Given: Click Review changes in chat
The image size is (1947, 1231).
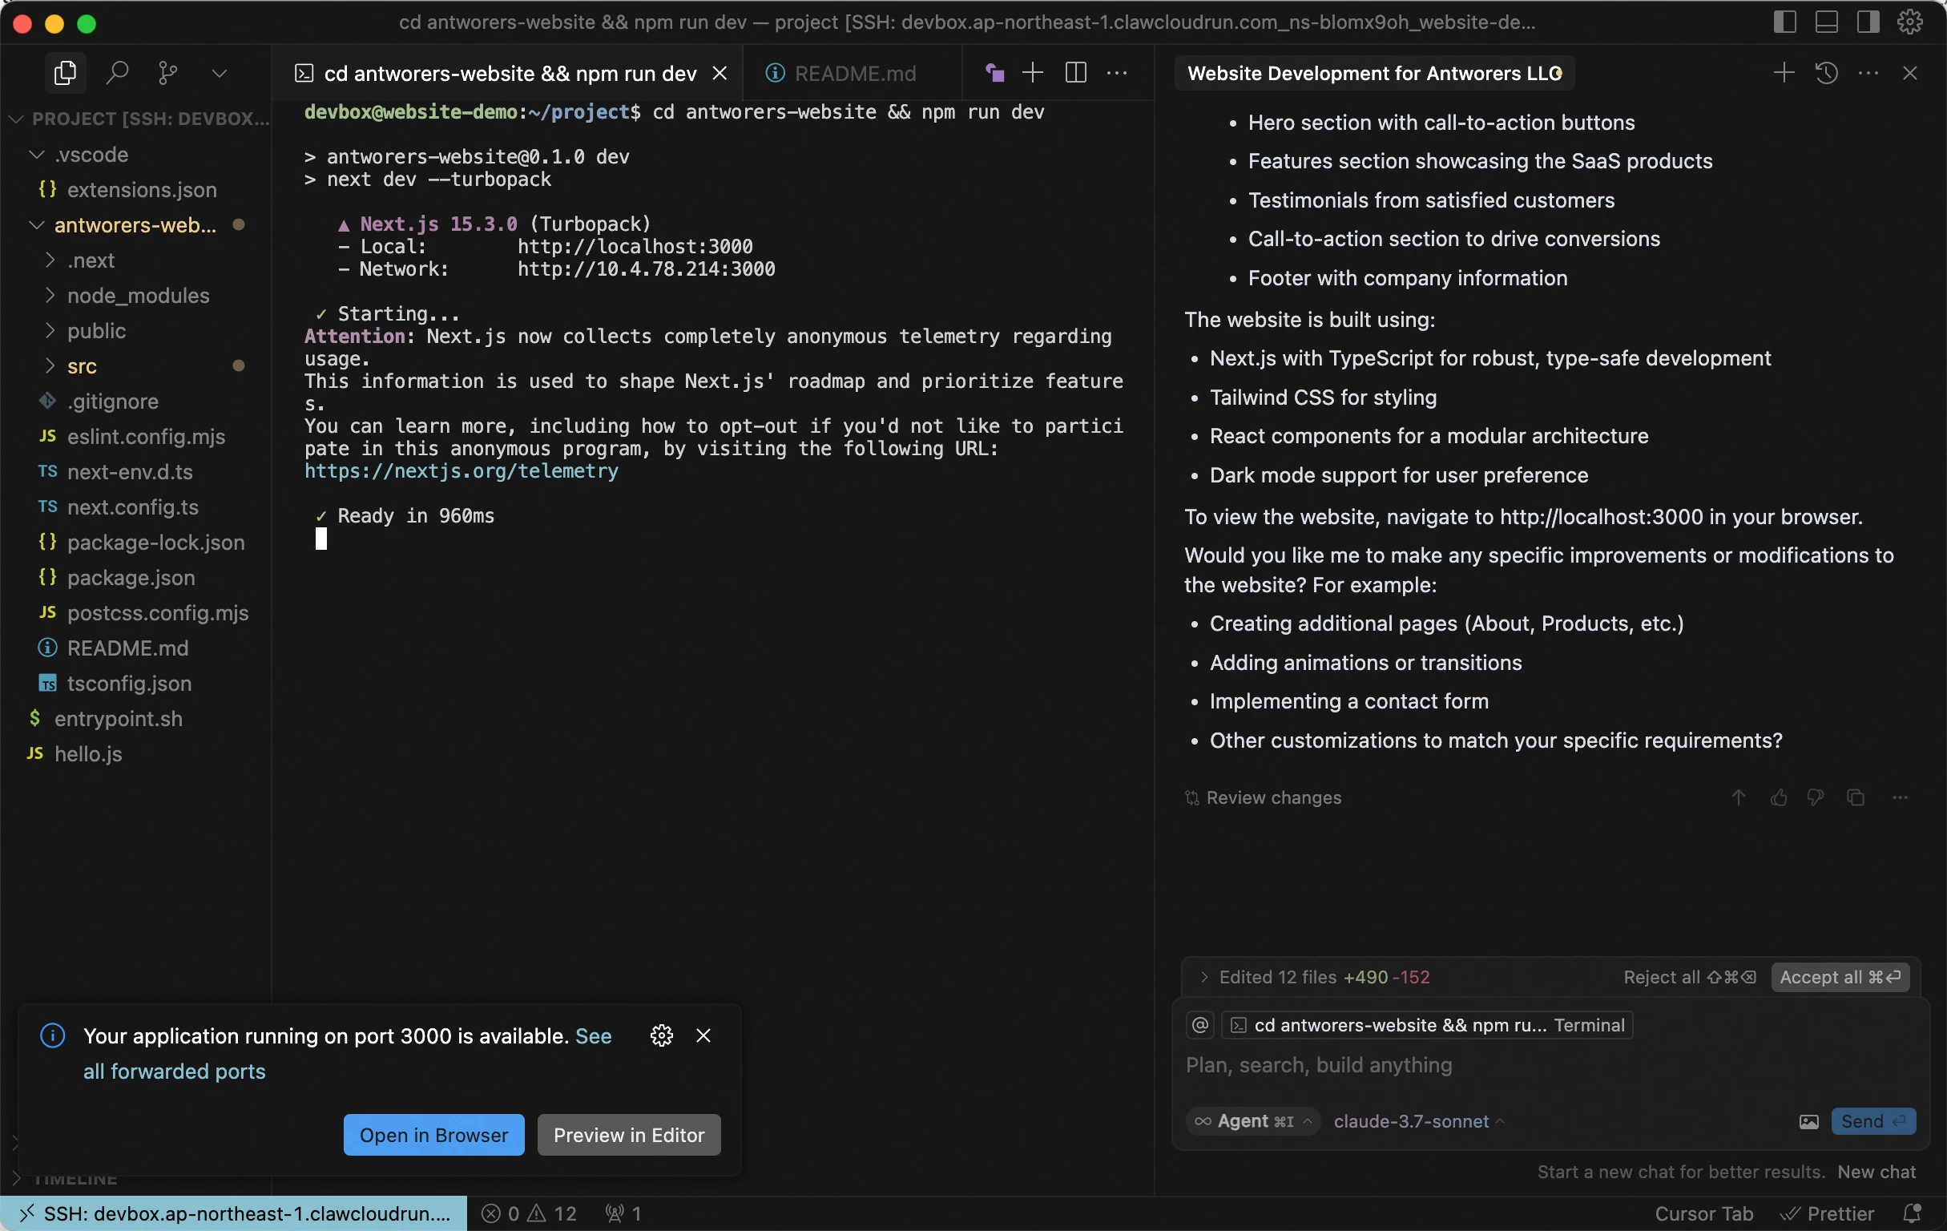Looking at the screenshot, I should point(1262,797).
